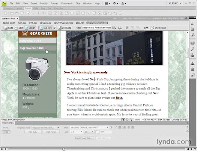This screenshot has width=197, height=151.
Task: Toggle bold in Properties panel
Action: pyautogui.click(x=111, y=127)
